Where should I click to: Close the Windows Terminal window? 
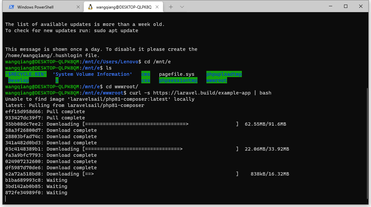(361, 6)
